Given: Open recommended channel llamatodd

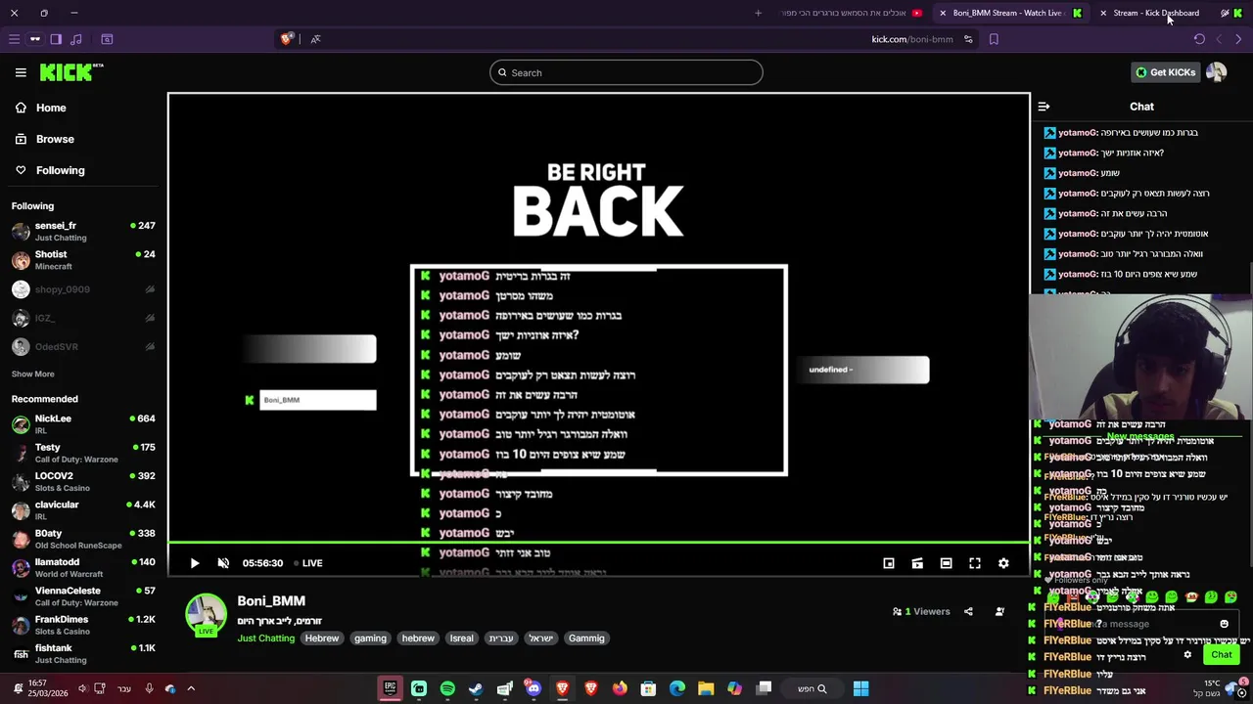Looking at the screenshot, I should 83,567.
